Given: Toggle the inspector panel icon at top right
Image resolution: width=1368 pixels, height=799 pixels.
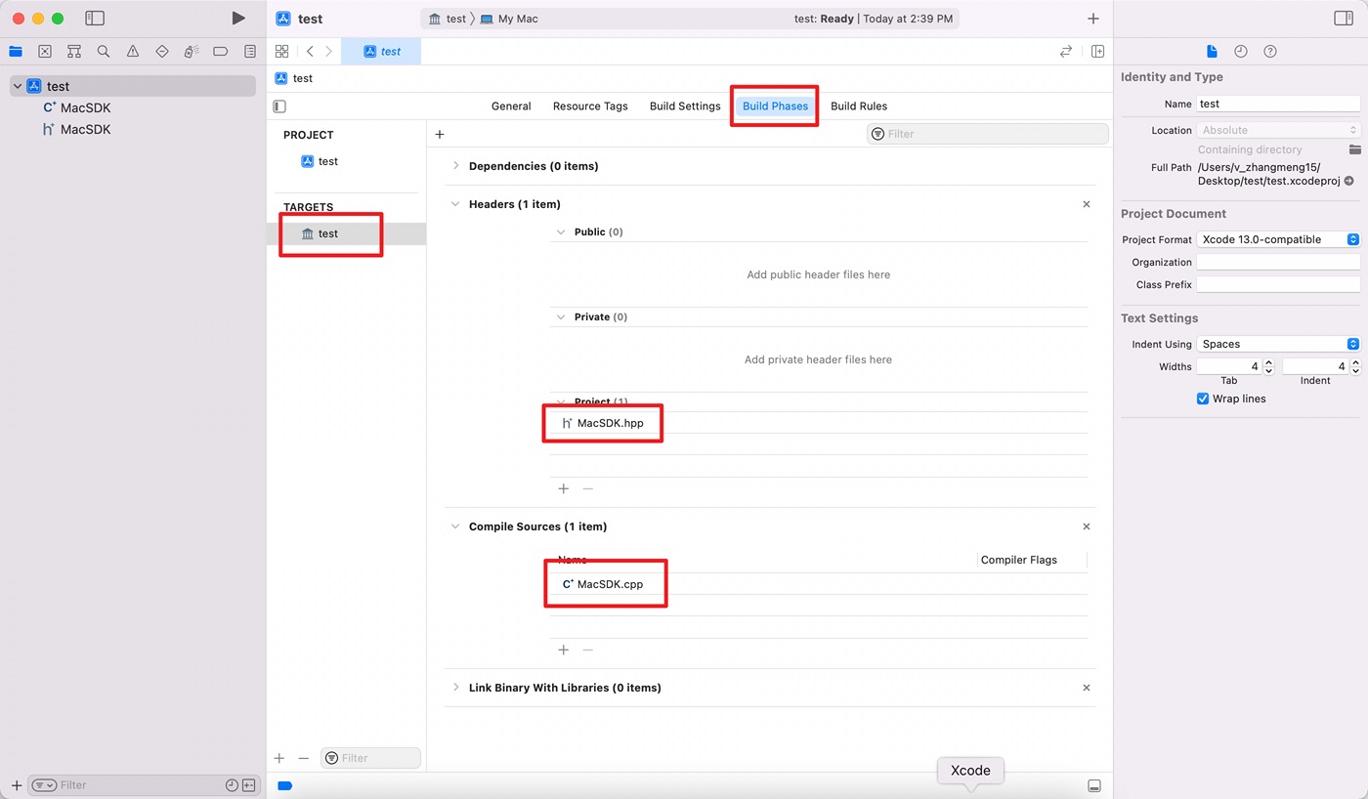Looking at the screenshot, I should click(1343, 19).
